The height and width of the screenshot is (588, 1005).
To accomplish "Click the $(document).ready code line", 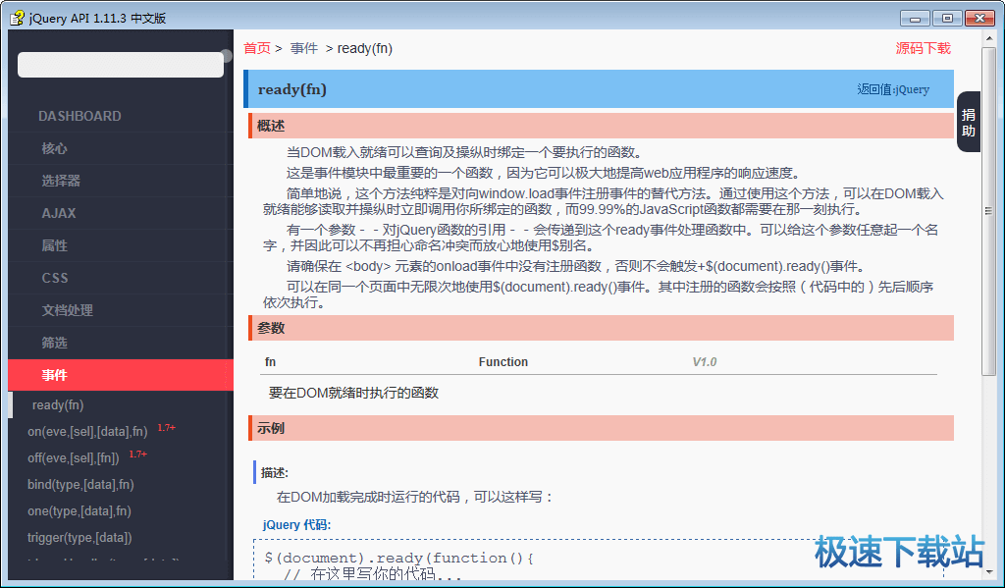I will pos(399,558).
